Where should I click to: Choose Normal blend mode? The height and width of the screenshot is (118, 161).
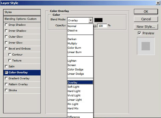coord(80,26)
